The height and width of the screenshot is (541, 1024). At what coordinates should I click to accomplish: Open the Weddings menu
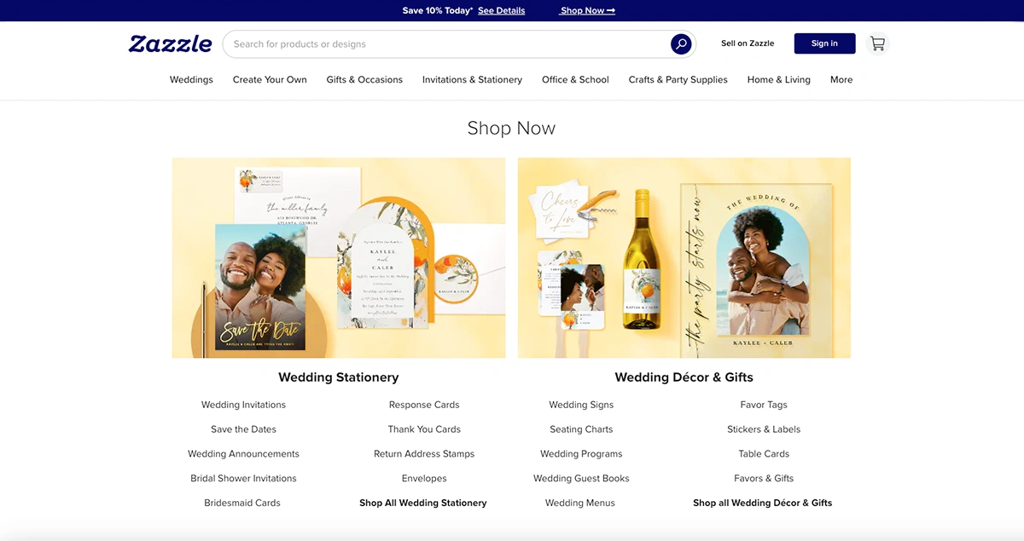coord(191,79)
